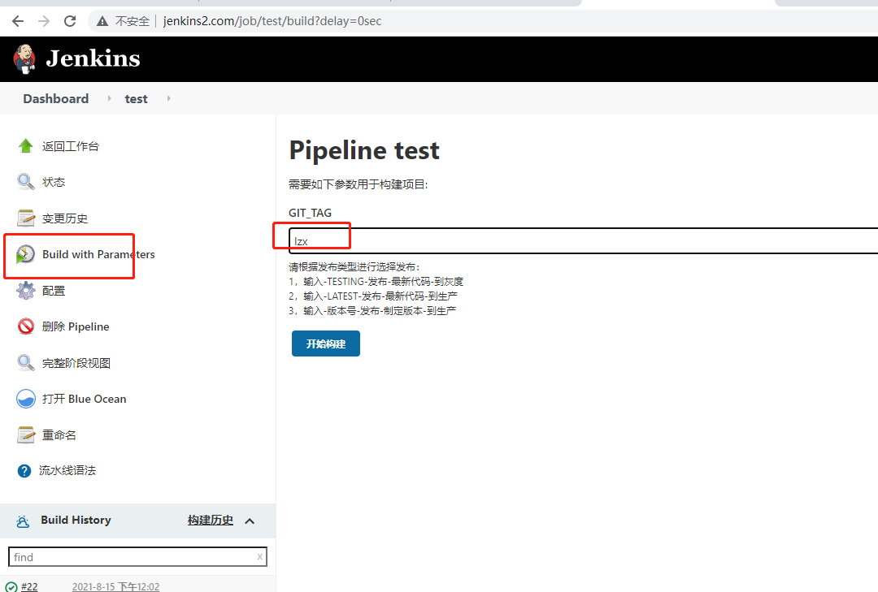Open 打开 Blue Ocean link
Viewport: 878px width, 592px height.
click(x=84, y=399)
